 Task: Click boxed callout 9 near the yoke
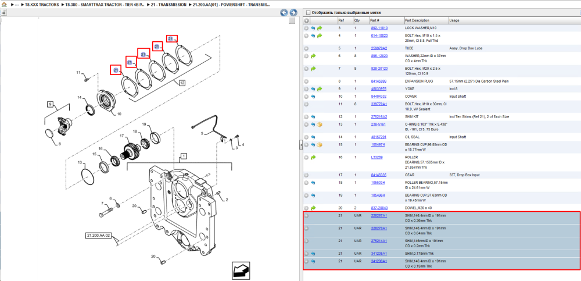[x=51, y=104]
